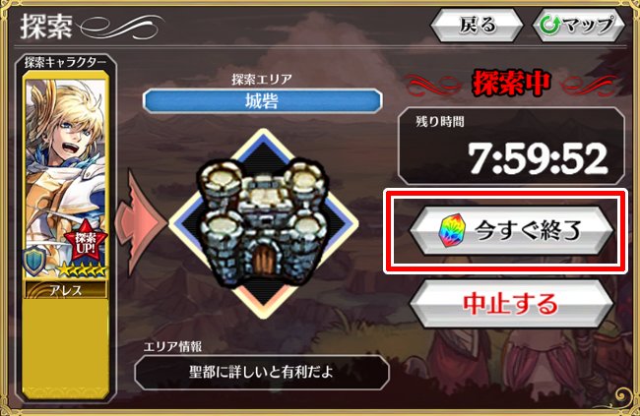
Task: Click the 城砦 area name bar
Action: tap(262, 100)
